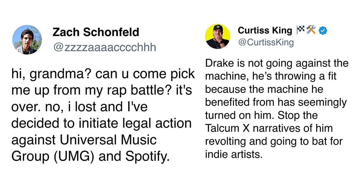Click the blue verified badge
360x188 pixels.
pos(323,30)
